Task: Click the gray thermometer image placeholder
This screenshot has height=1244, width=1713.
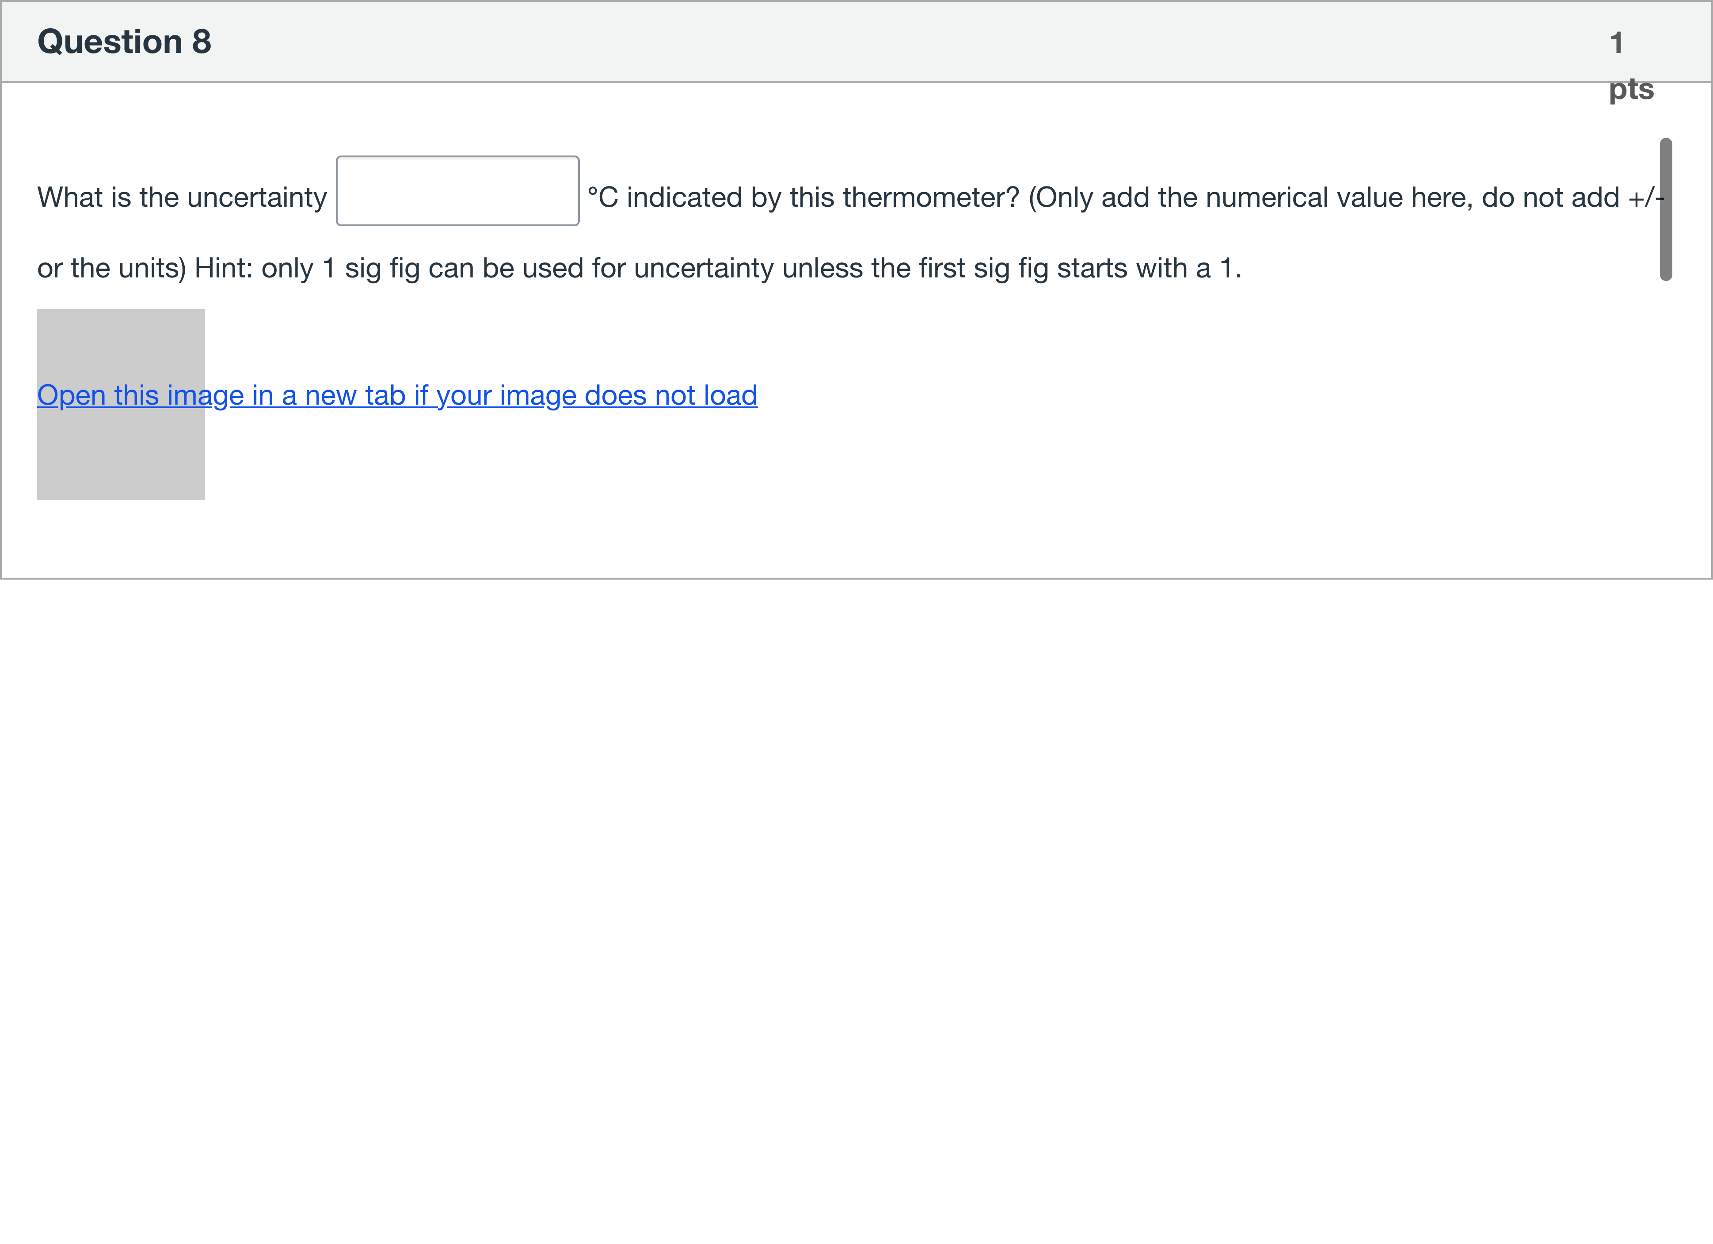Action: (121, 453)
